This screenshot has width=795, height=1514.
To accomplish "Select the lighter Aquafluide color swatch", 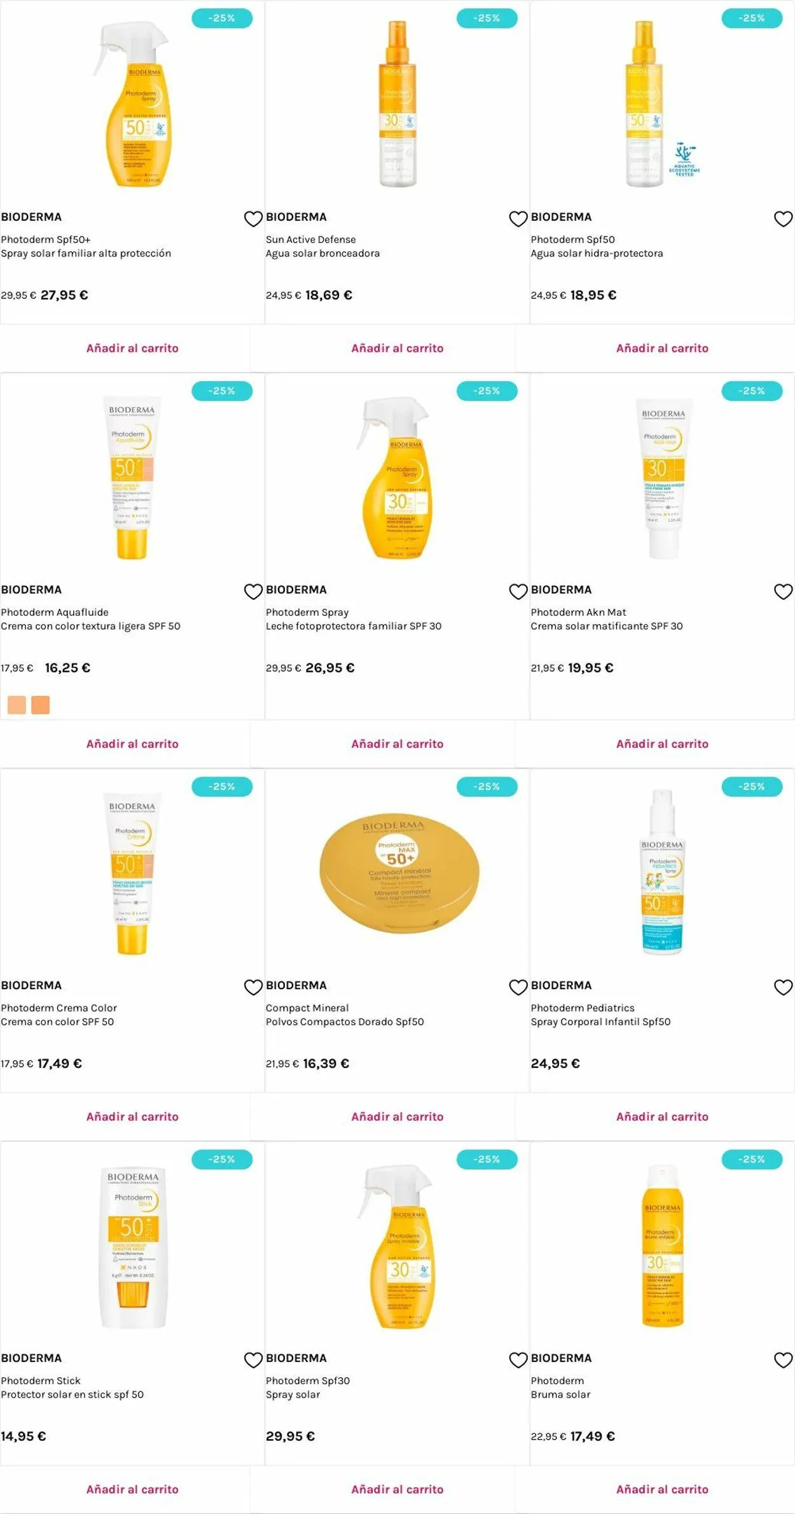I will tap(17, 705).
